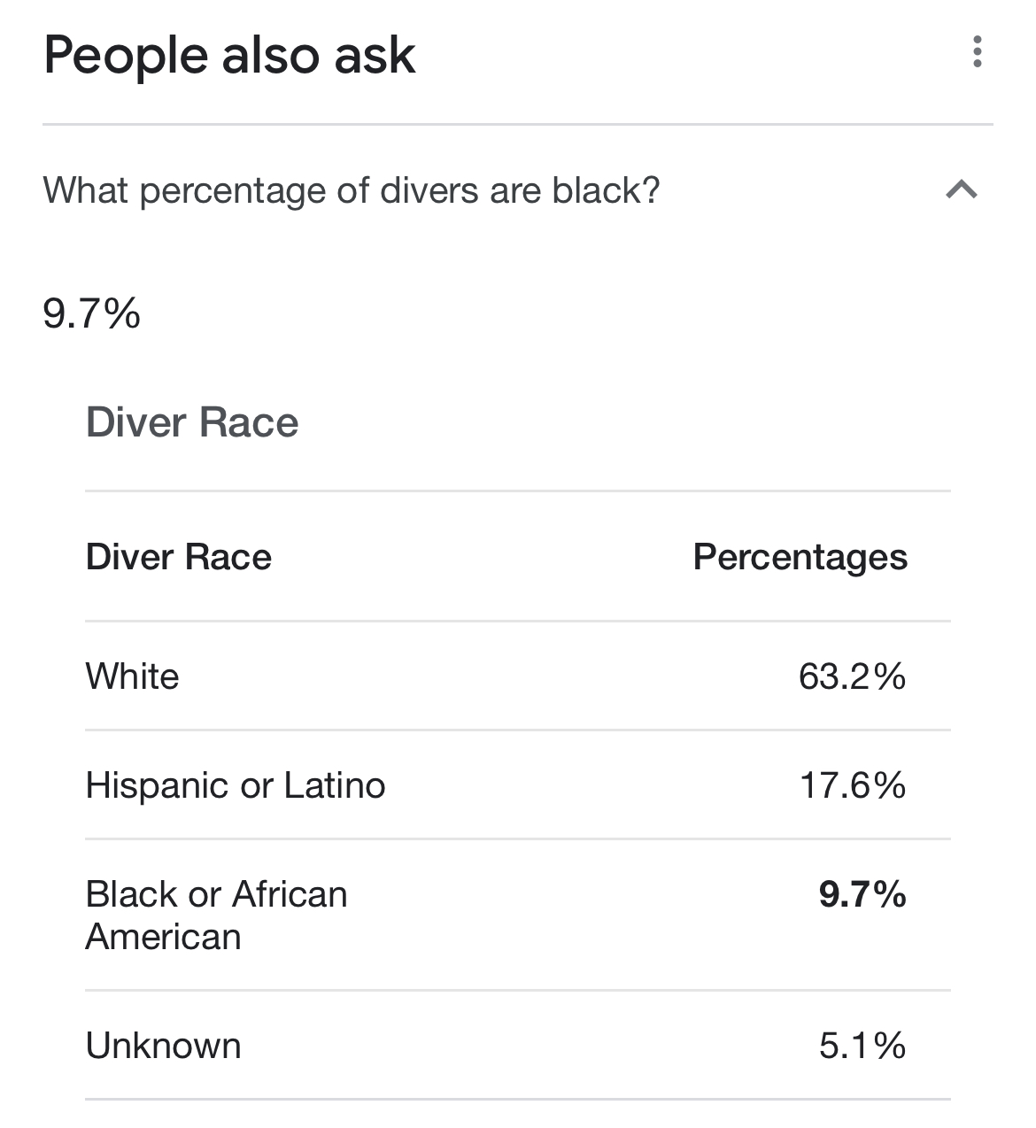The height and width of the screenshot is (1128, 1036).
Task: Open the three-dot options menu
Action: pyautogui.click(x=977, y=52)
